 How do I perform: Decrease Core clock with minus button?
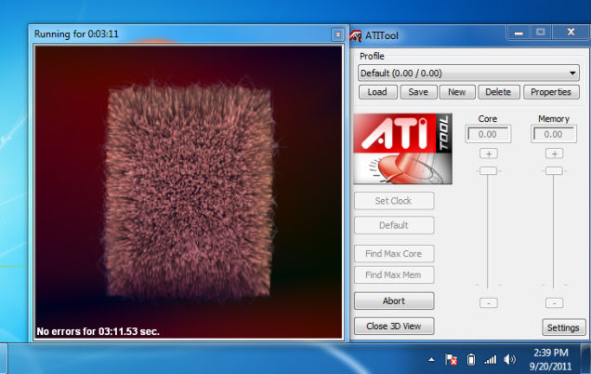tap(489, 303)
